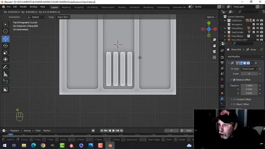Expand the Constant Offset section
The width and height of the screenshot is (265, 149).
pos(231,99)
